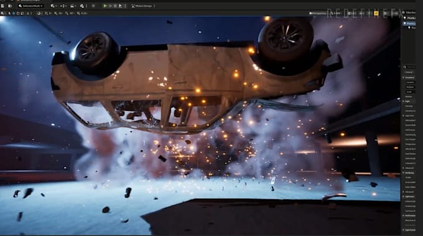Start Play in Editor with green arrow
423x236 pixels.
point(105,6)
